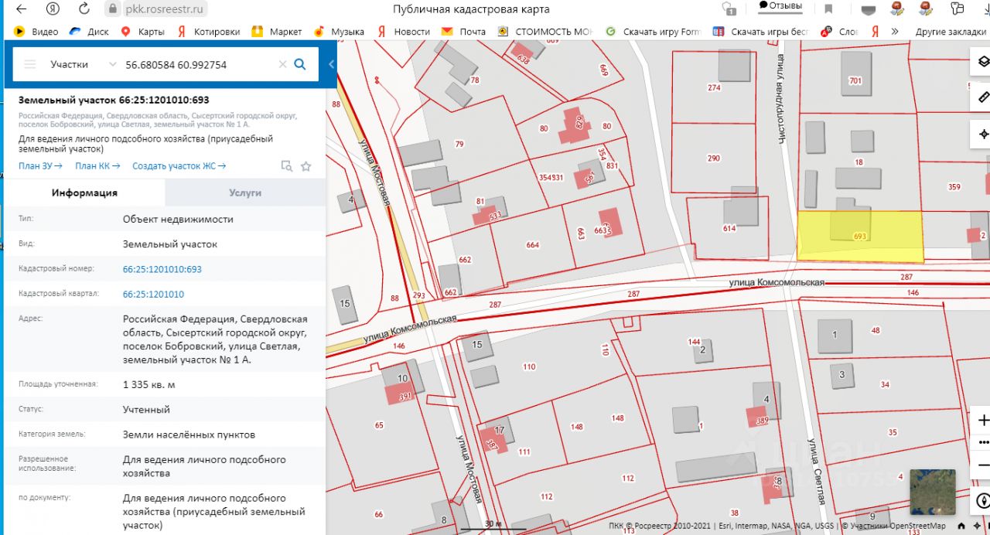
Task: Zoom out on the cadastral map
Action: pyautogui.click(x=983, y=465)
